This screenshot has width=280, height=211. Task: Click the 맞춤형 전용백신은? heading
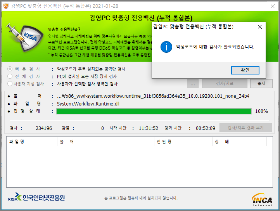coord(64,29)
